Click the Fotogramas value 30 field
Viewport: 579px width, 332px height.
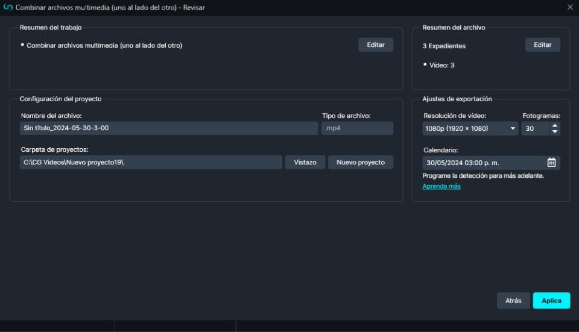click(536, 128)
